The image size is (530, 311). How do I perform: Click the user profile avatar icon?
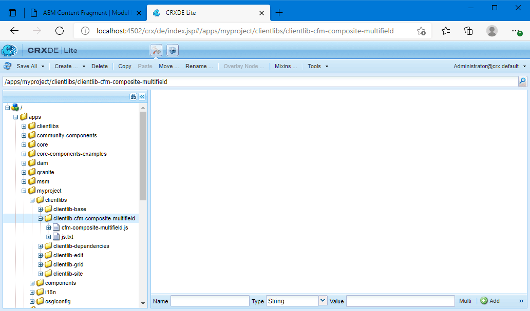[x=492, y=31]
